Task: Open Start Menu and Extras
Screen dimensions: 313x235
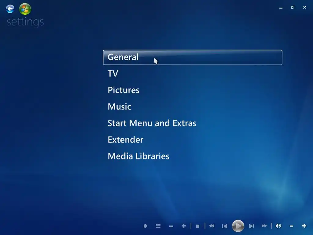Action: tap(152, 123)
